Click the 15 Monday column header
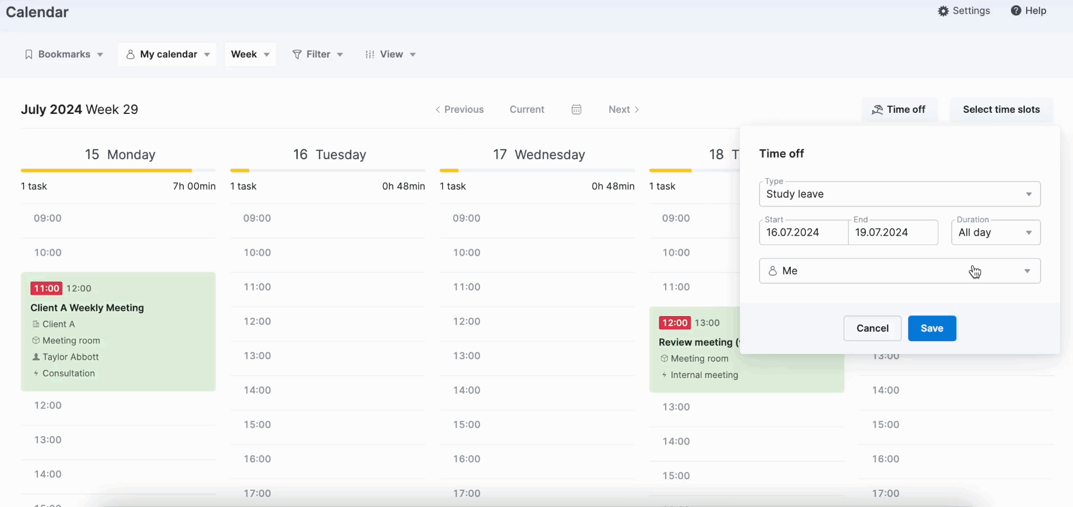The width and height of the screenshot is (1073, 507). (120, 155)
